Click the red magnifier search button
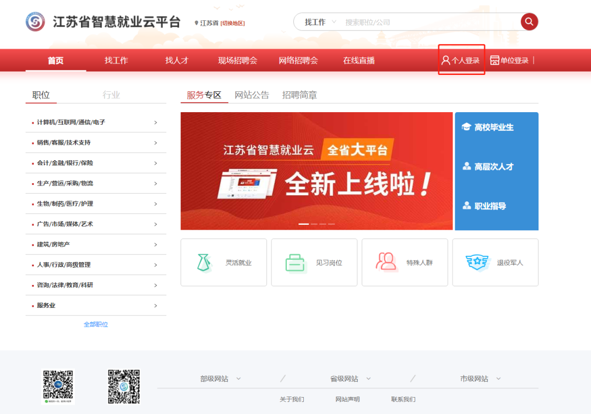Image resolution: width=591 pixels, height=414 pixels. click(x=529, y=22)
